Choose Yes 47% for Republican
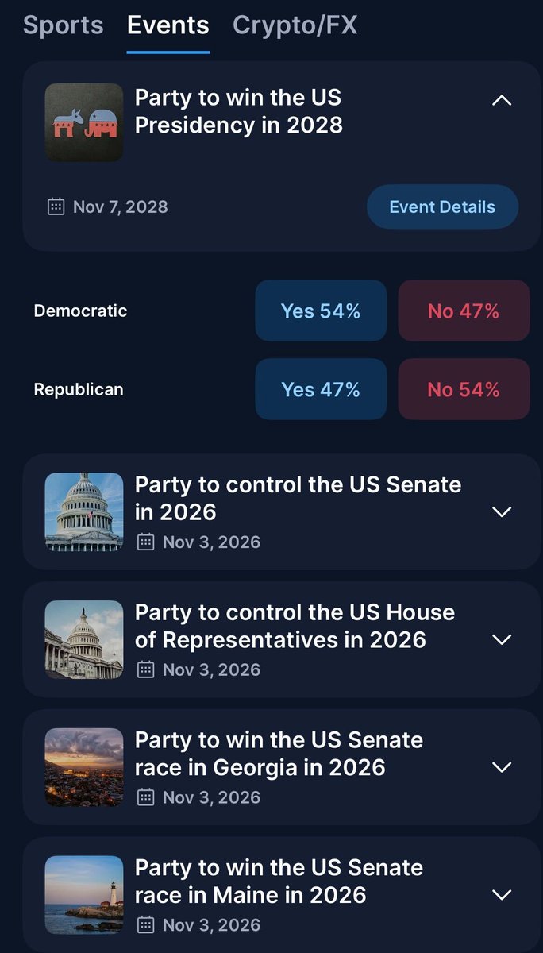543x953 pixels. click(321, 389)
